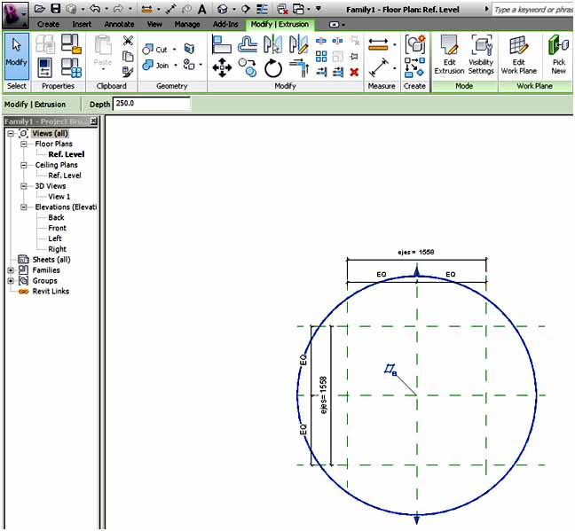575x531 pixels.
Task: Click the Cut geometry tool
Action: click(x=156, y=50)
